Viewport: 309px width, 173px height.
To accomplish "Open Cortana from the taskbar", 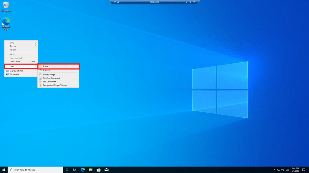I will tap(67, 170).
